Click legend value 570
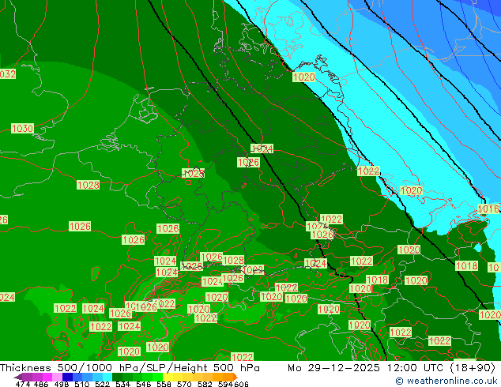The width and height of the screenshot is (501, 387). [x=184, y=384]
